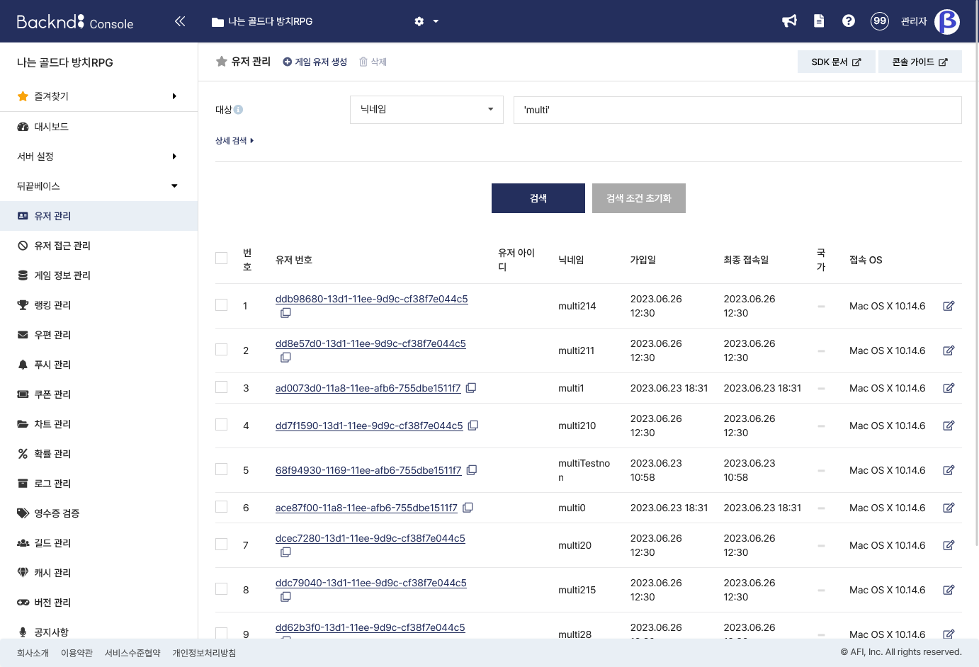
Task: Copy the user number for multi214
Action: [x=285, y=313]
